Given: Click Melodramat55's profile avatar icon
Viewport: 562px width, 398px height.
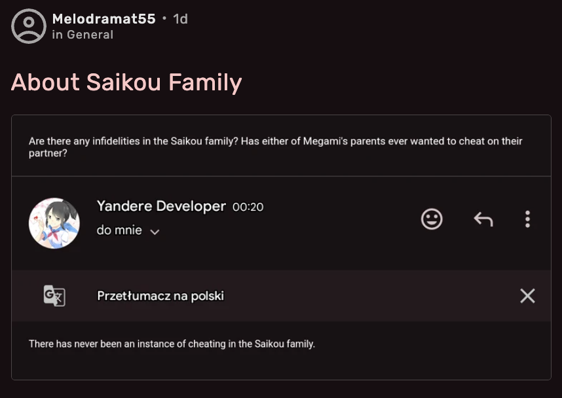Looking at the screenshot, I should click(29, 26).
